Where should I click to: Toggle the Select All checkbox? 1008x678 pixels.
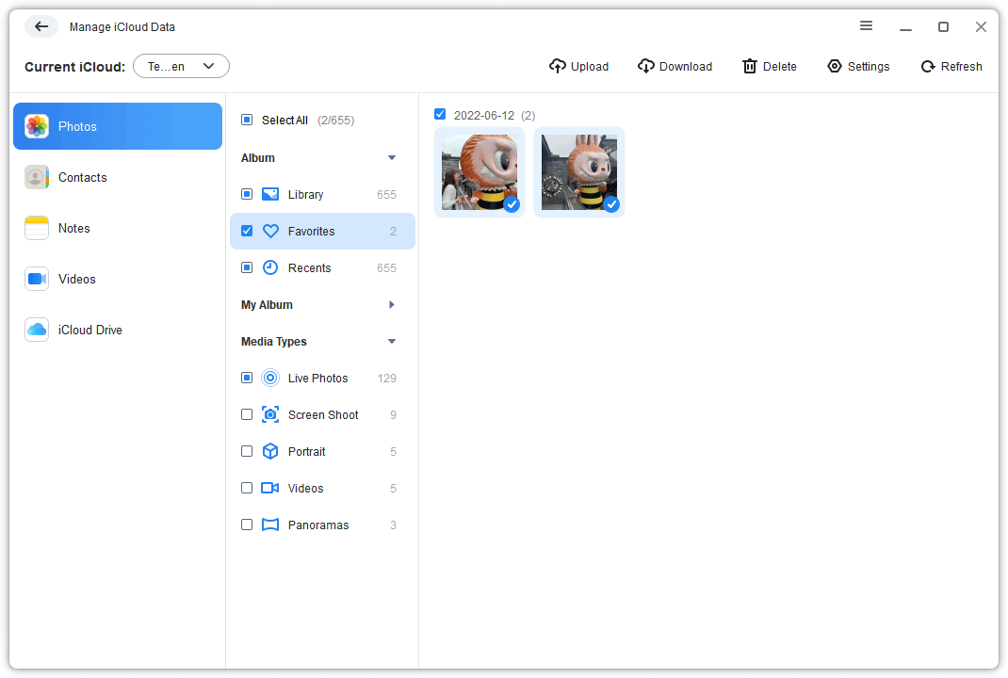247,120
